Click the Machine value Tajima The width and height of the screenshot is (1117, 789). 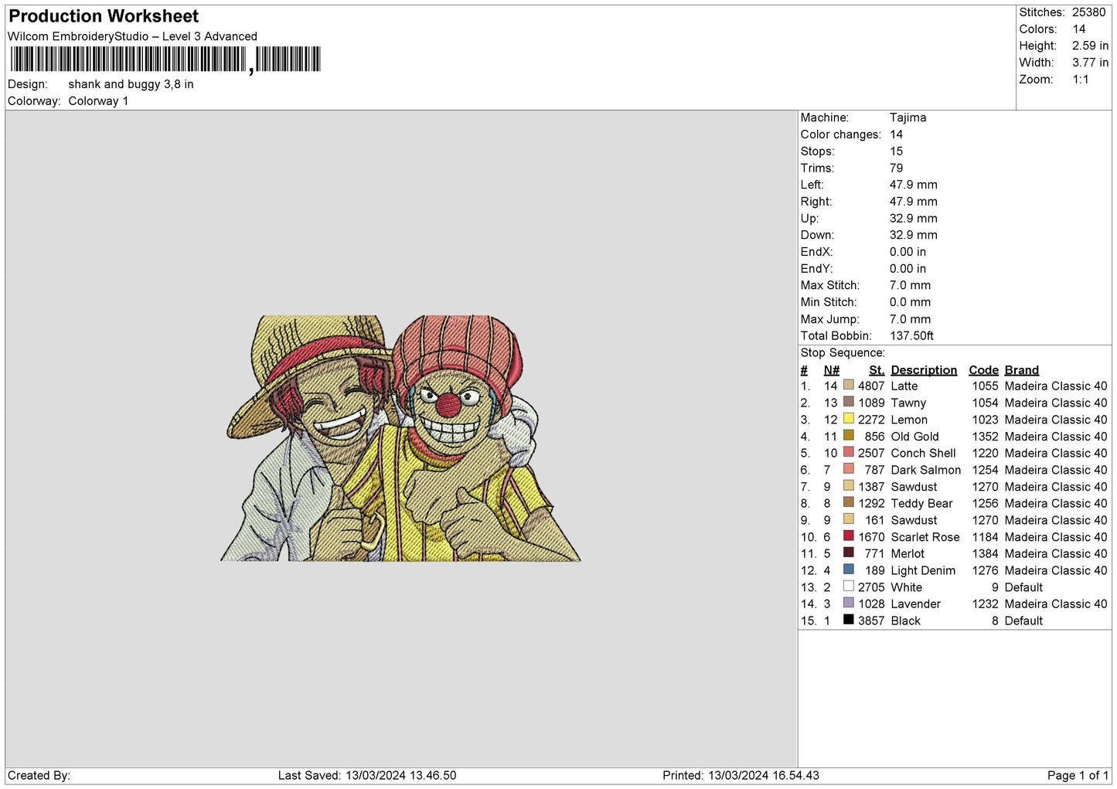908,117
